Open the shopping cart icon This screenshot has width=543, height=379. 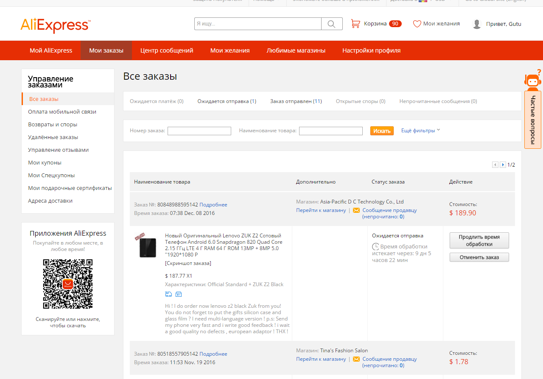[x=355, y=24]
